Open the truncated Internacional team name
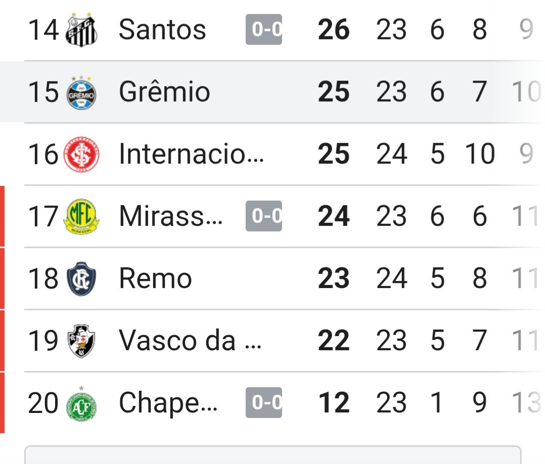 click(192, 154)
